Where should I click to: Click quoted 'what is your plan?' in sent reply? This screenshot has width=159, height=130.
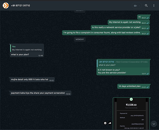123,63
